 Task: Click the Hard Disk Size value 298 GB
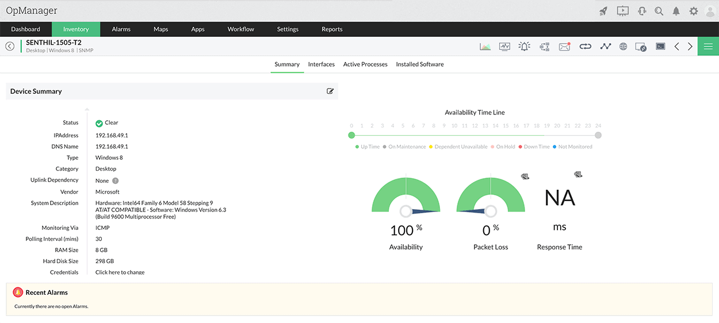[x=105, y=261]
